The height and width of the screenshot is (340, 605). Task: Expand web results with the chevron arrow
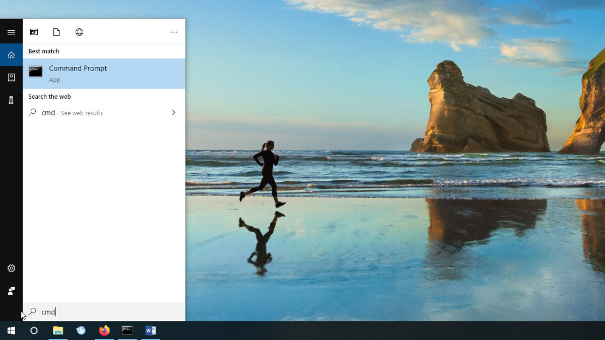[173, 112]
